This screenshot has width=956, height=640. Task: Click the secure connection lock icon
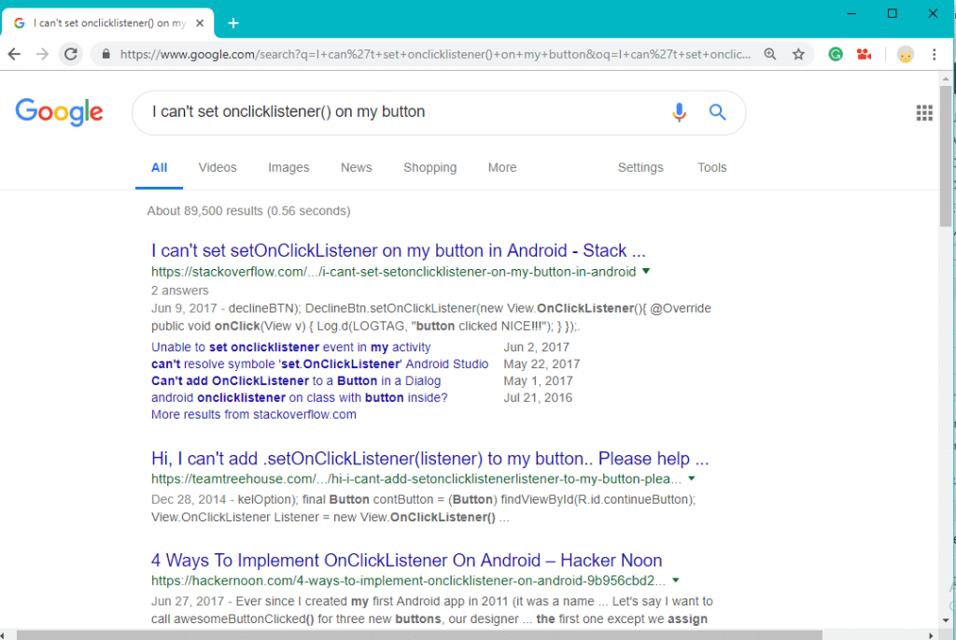(105, 54)
